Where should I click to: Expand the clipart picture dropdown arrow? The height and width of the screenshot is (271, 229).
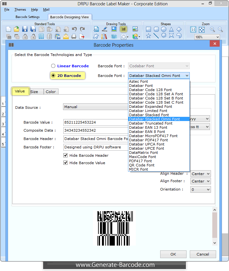[139, 37]
